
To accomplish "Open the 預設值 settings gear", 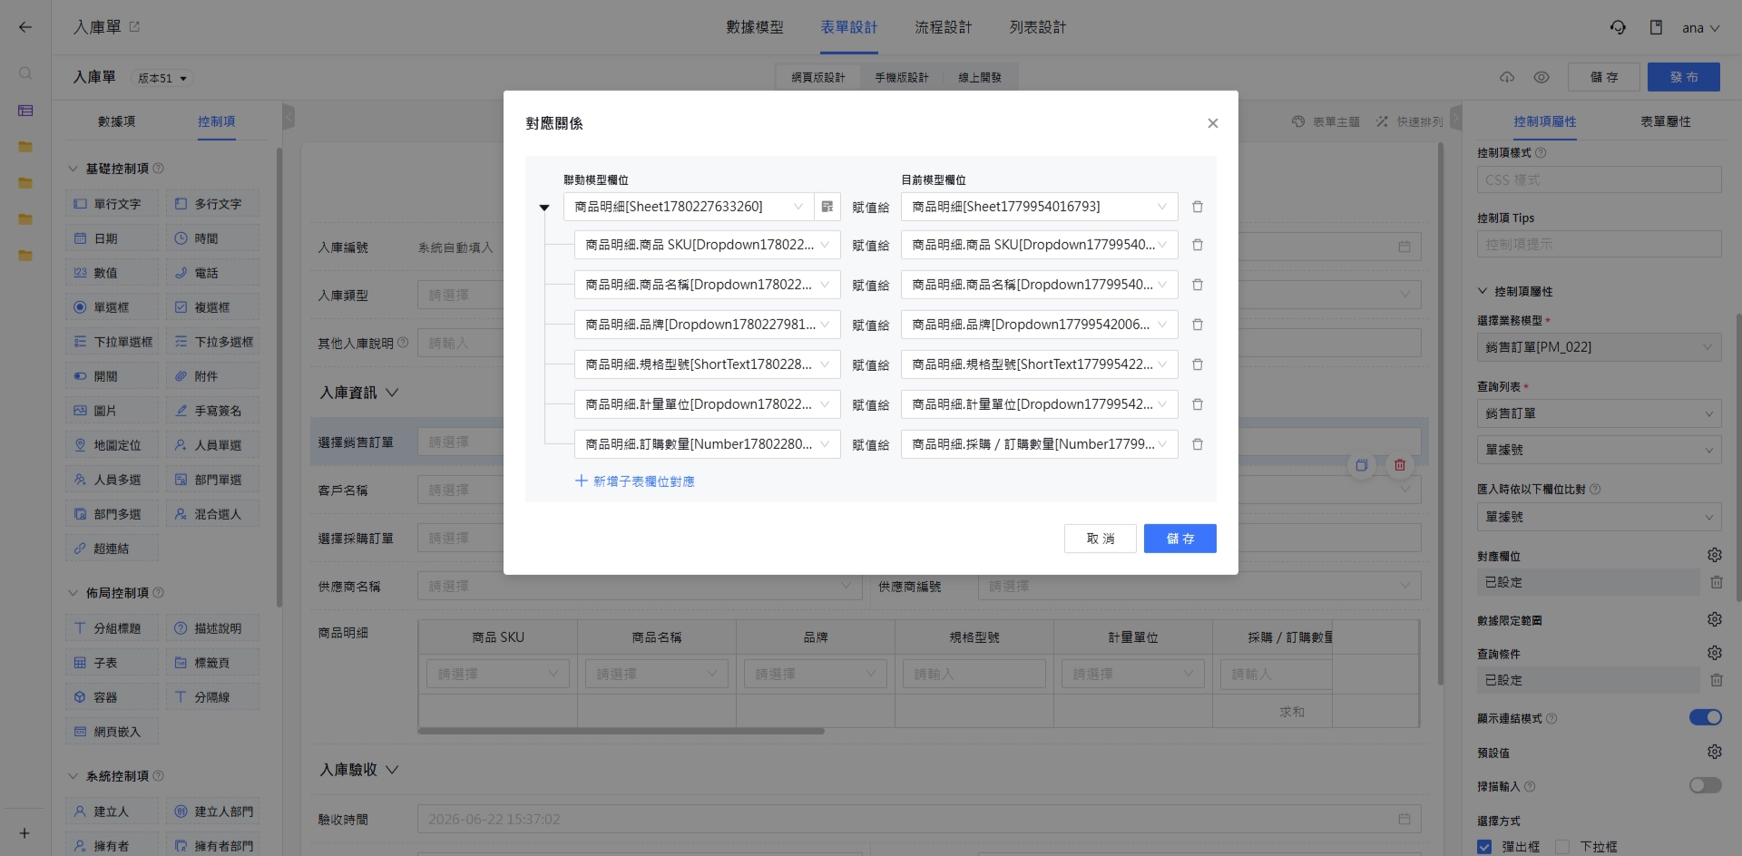I will (1714, 752).
